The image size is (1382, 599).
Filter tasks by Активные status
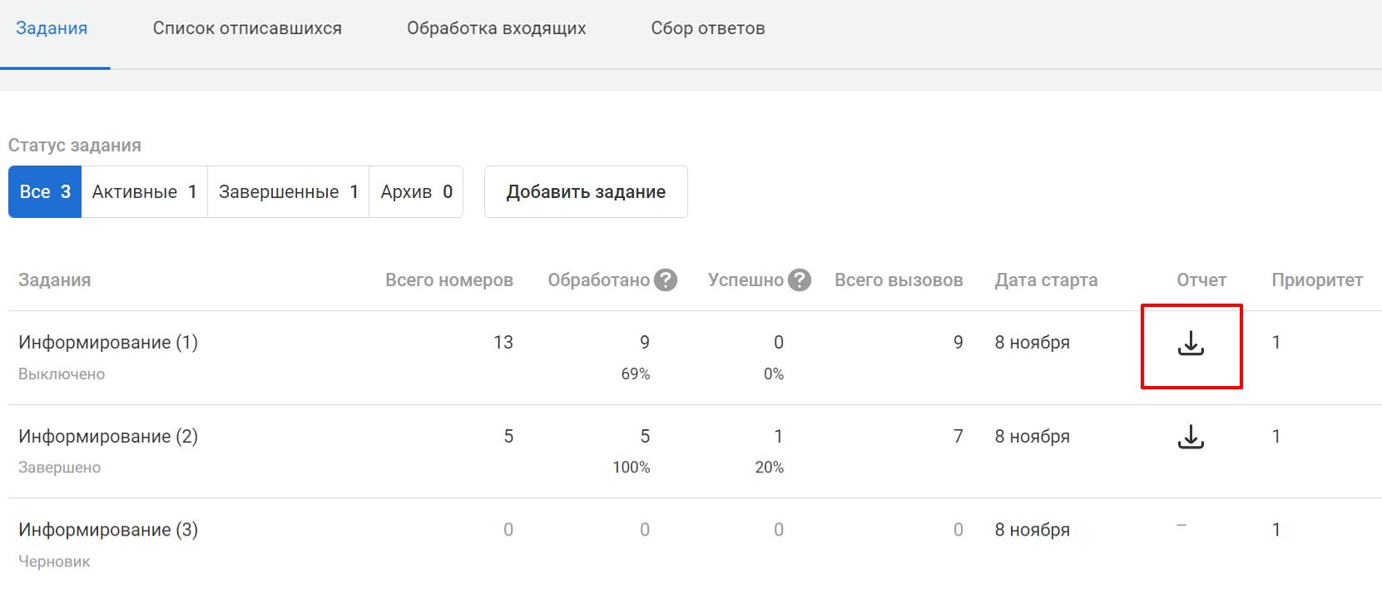[144, 192]
